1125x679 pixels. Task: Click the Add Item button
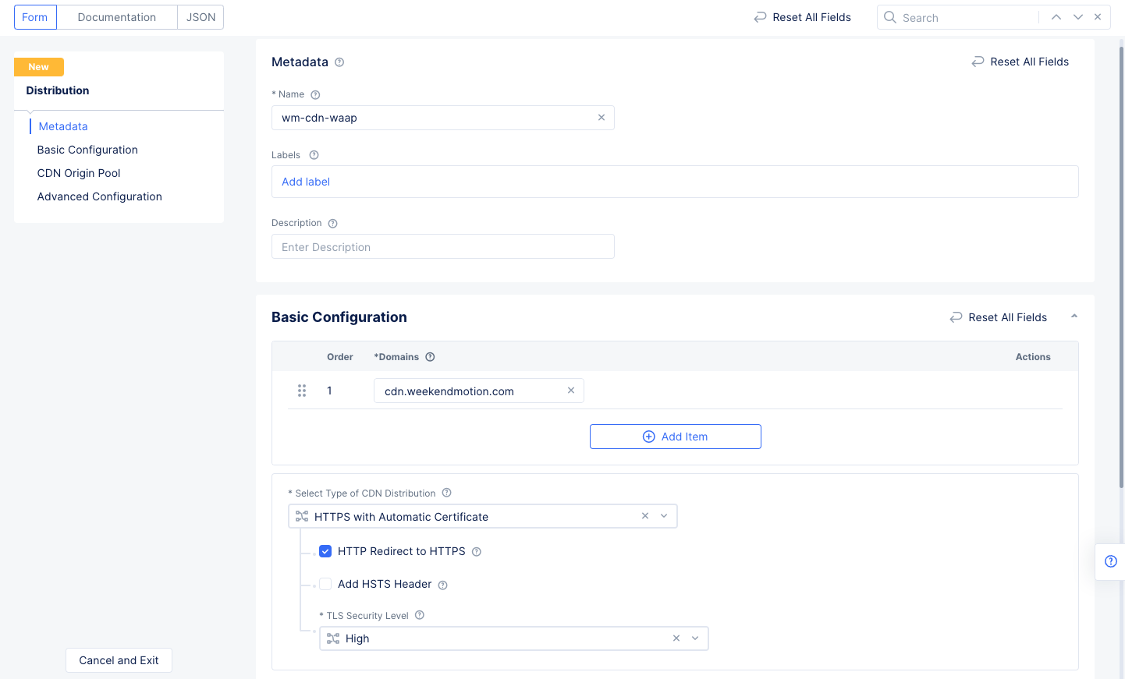675,437
